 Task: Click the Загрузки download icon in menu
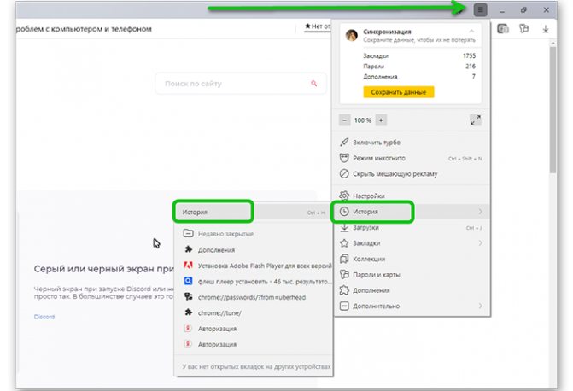click(344, 227)
